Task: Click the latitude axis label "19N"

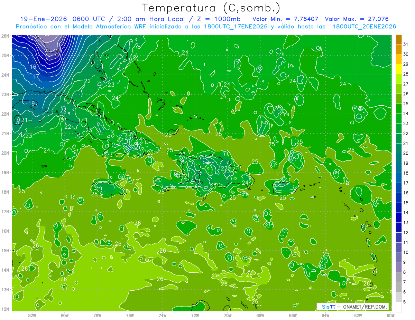Action: tap(5, 172)
